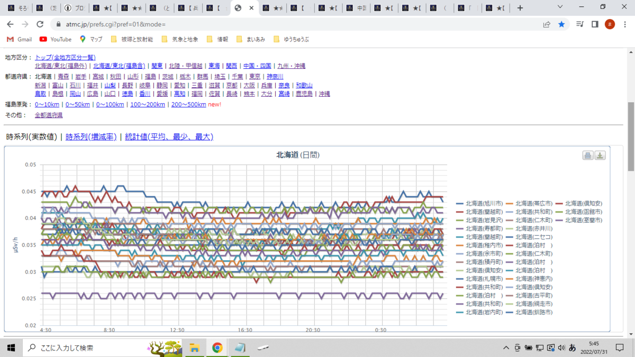Open Chrome side panel icon

[x=595, y=24]
